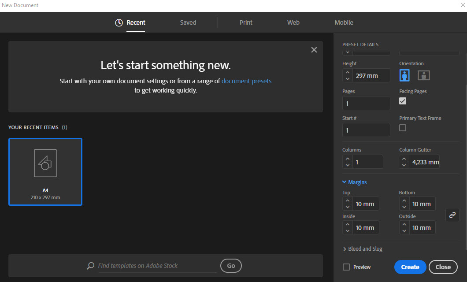
Task: Click the chain link icon to unlink margins
Action: click(452, 215)
